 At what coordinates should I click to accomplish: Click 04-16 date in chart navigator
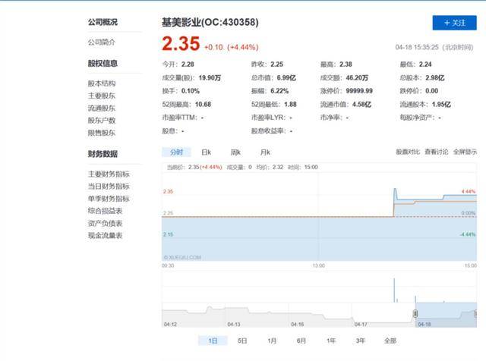pyautogui.click(x=297, y=324)
